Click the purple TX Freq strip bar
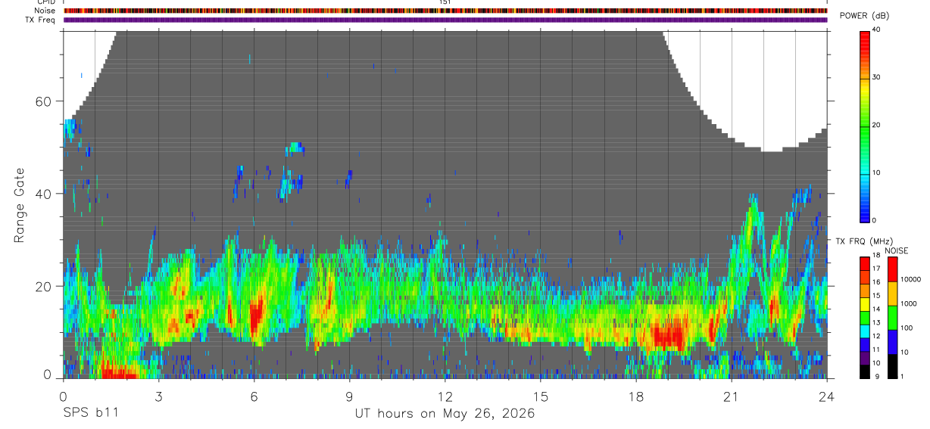Viewport: 930px width, 429px height. pos(445,20)
